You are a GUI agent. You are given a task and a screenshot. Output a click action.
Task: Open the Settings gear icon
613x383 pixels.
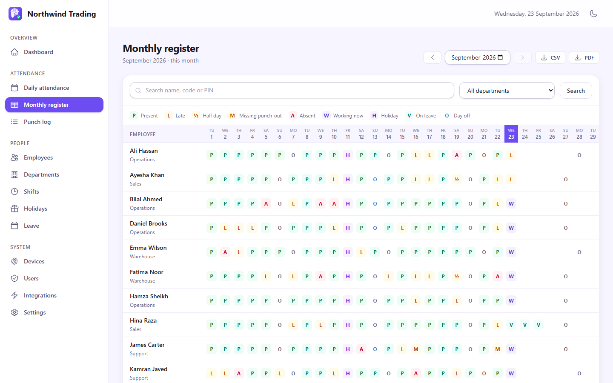14,312
